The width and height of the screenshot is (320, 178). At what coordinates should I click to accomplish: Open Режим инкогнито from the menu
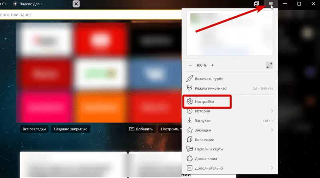pos(230,88)
